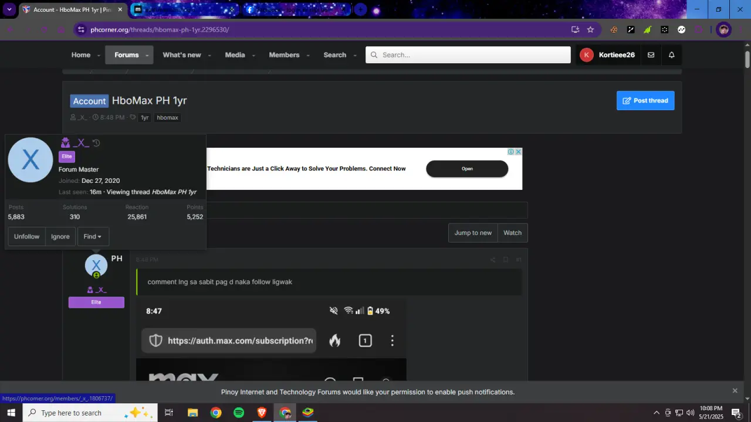Click the site information icon in address bar

(81, 29)
